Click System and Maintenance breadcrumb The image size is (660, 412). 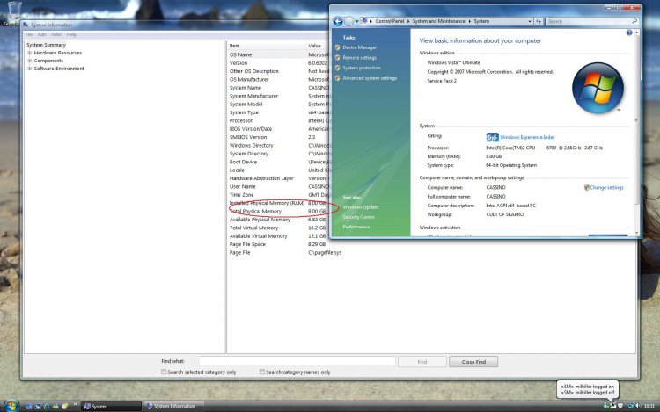(438, 21)
